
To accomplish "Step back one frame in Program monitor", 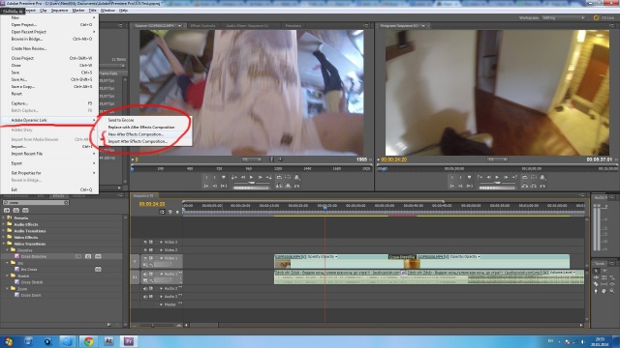I will [488, 178].
